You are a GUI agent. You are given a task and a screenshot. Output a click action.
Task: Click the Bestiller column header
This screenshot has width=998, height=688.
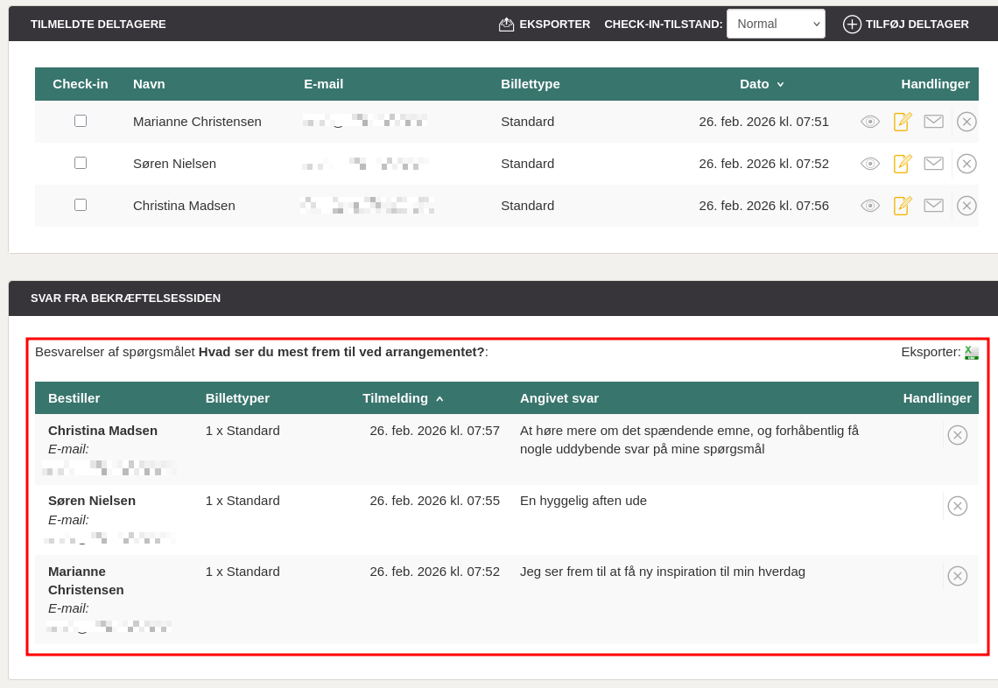[x=74, y=398]
